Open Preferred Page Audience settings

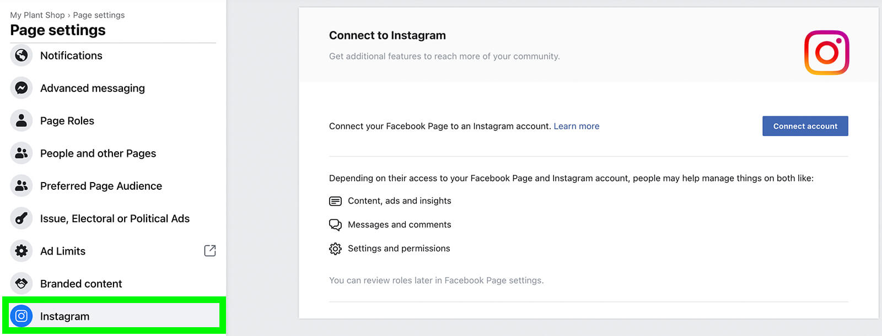101,186
